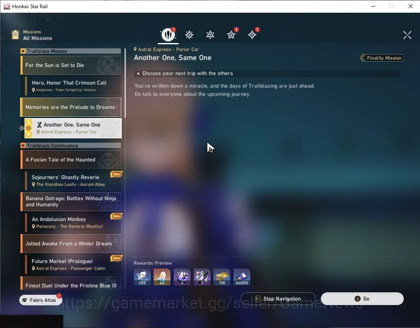Collapse the Trailblaze Mission section header
This screenshot has height=328, width=420.
[x=71, y=51]
